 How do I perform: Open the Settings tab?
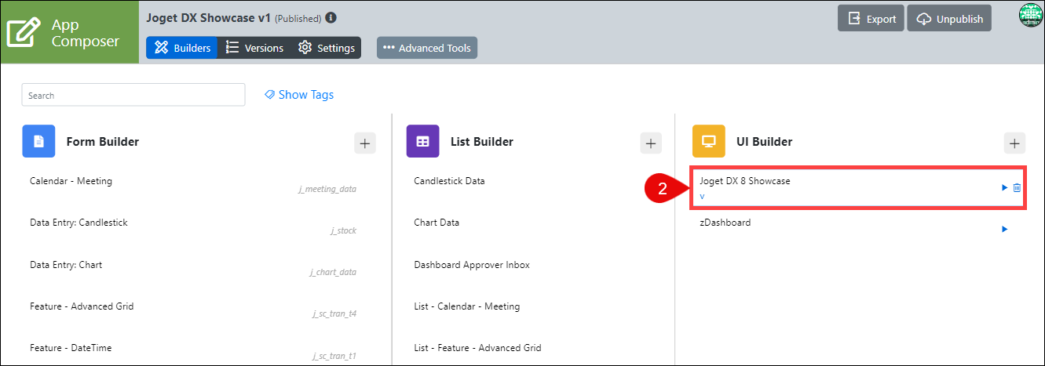point(326,48)
